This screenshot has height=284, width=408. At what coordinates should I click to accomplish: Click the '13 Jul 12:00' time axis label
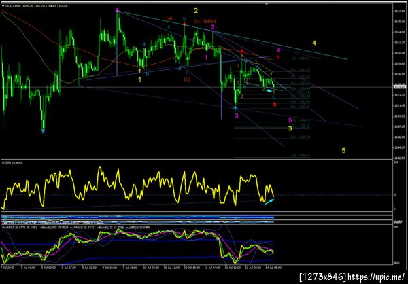click(x=233, y=267)
